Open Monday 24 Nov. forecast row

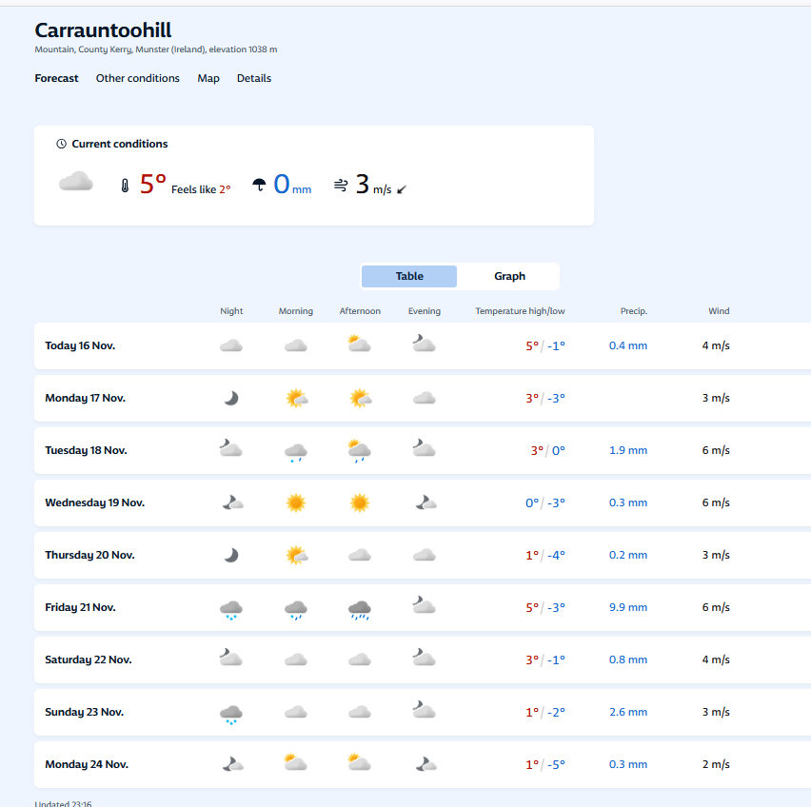423,764
